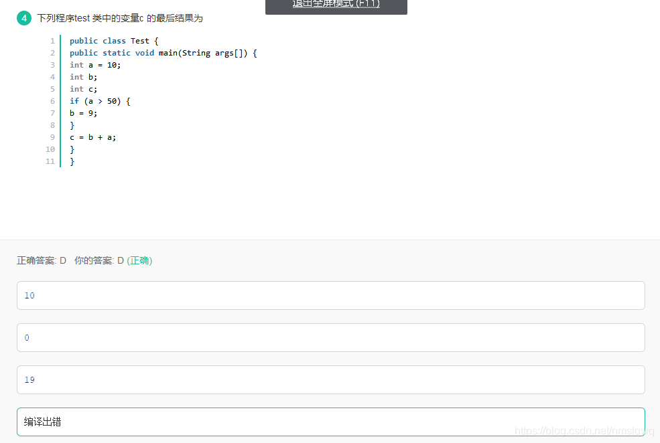Click the '正确答案: D' text
This screenshot has height=443, width=660.
42,260
